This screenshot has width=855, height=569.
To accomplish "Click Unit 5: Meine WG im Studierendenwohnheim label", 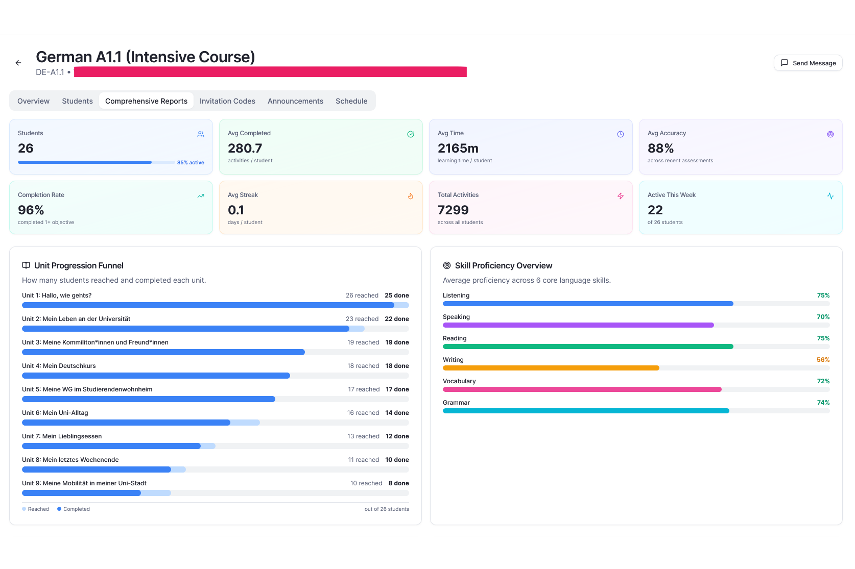I will [87, 389].
